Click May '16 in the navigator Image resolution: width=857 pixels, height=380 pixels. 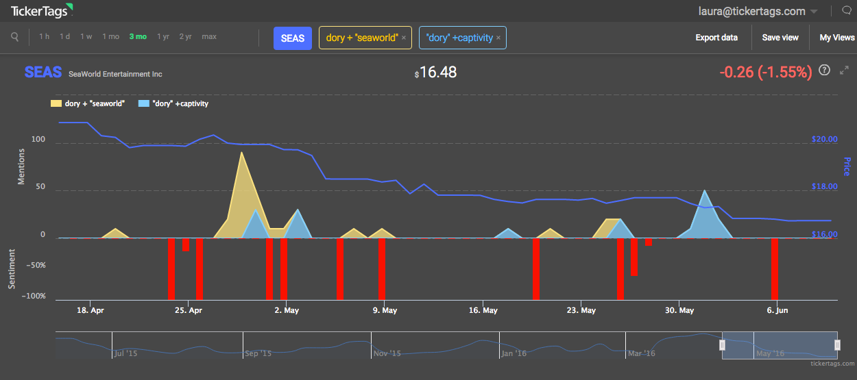(769, 353)
